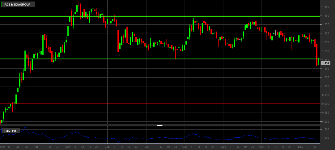This screenshot has height=150, width=335.
Task: Select the green horizontal line at 1.400
Action: [x=152, y=16]
